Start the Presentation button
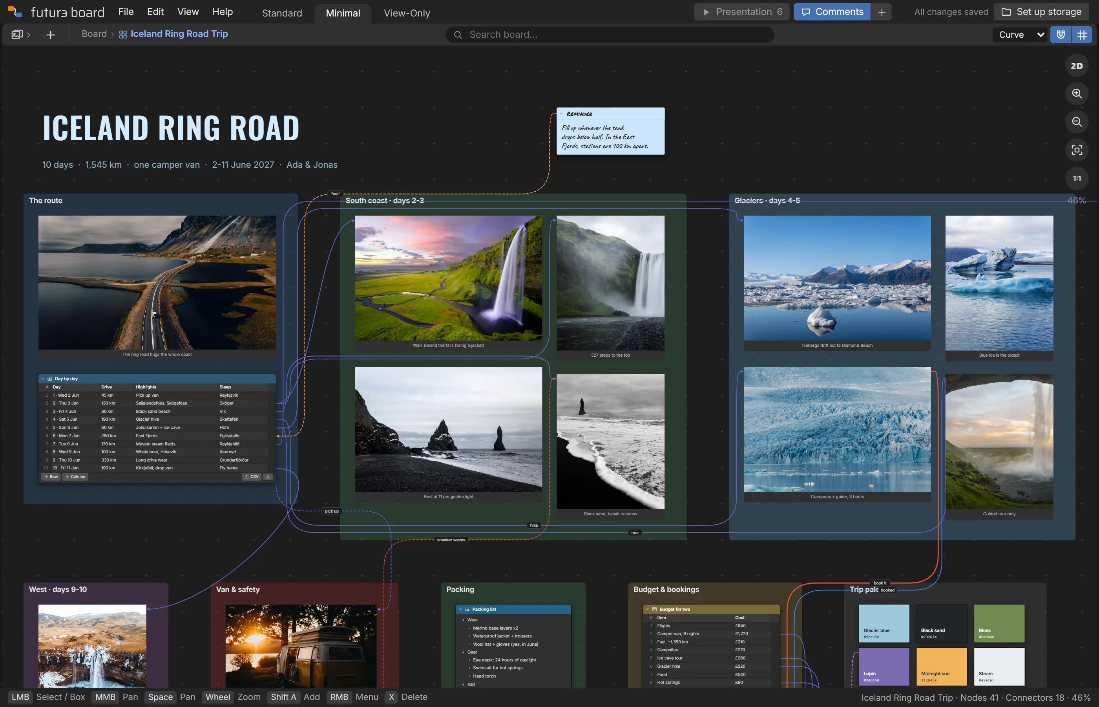Screen dimensions: 1099x707 (x=741, y=12)
